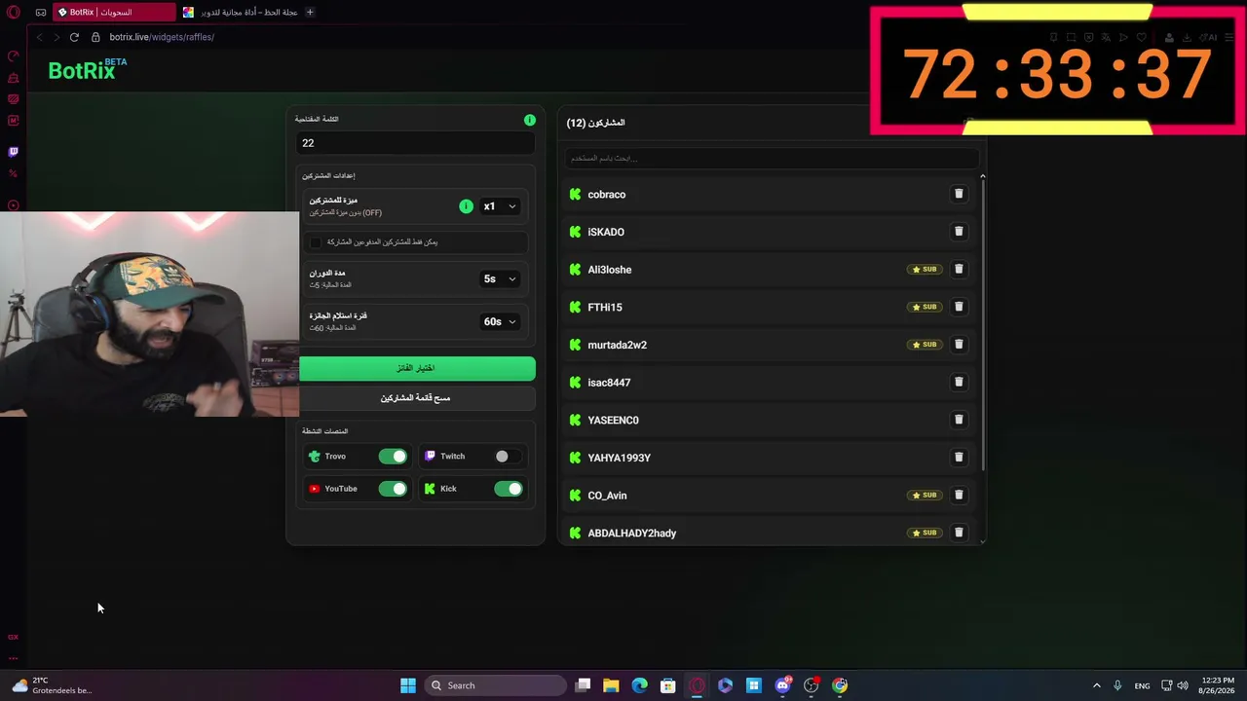Delete YASEENC0 from the raffle list
The image size is (1247, 701).
959,420
